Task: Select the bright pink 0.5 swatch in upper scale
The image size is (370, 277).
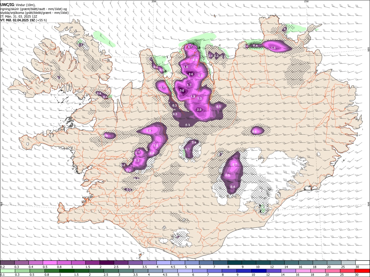Action: click(50, 263)
